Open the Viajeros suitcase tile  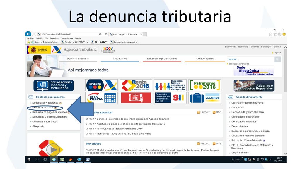(x=205, y=98)
